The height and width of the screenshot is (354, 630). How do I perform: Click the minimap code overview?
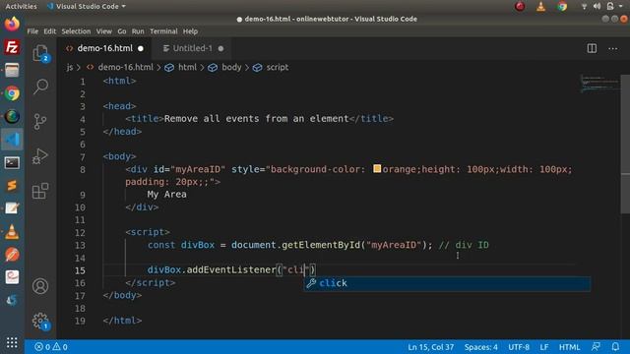coord(599,84)
